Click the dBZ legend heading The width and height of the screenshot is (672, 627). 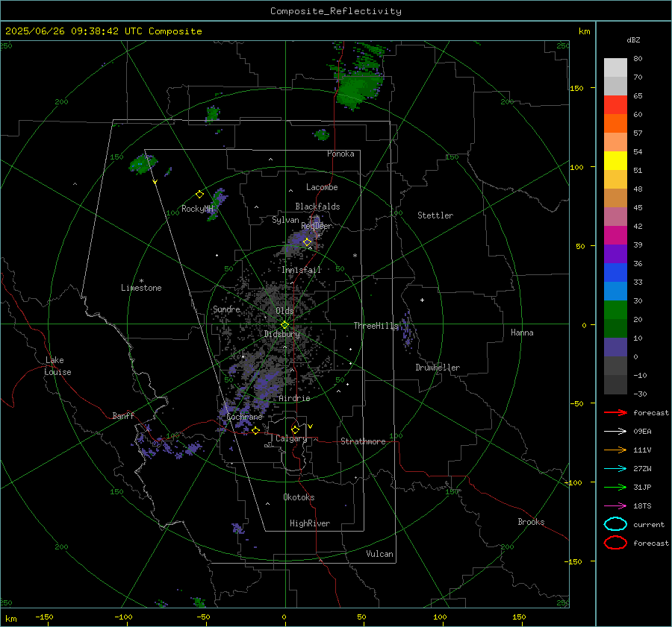(x=633, y=40)
